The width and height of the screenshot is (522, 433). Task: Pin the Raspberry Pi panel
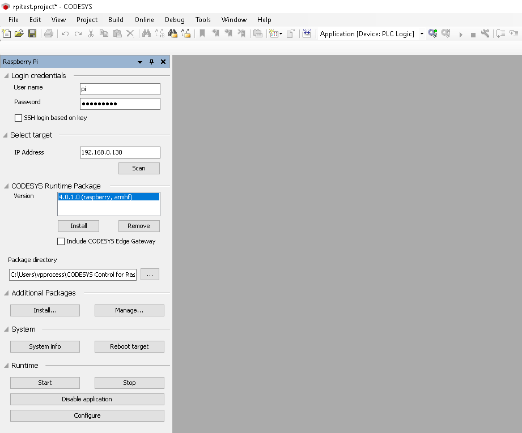pos(151,62)
